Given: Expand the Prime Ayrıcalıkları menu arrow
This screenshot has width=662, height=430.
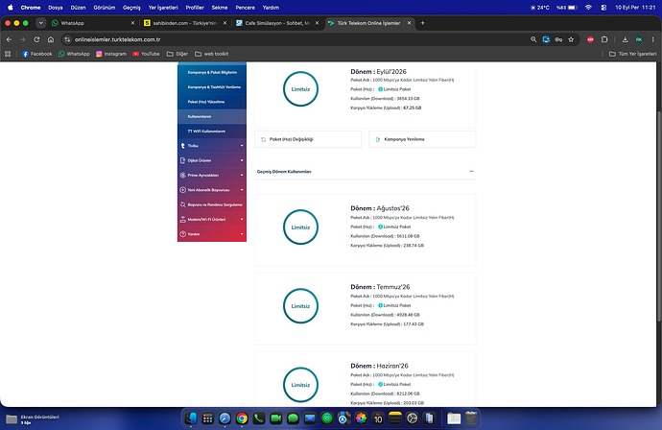Looking at the screenshot, I should (x=242, y=176).
